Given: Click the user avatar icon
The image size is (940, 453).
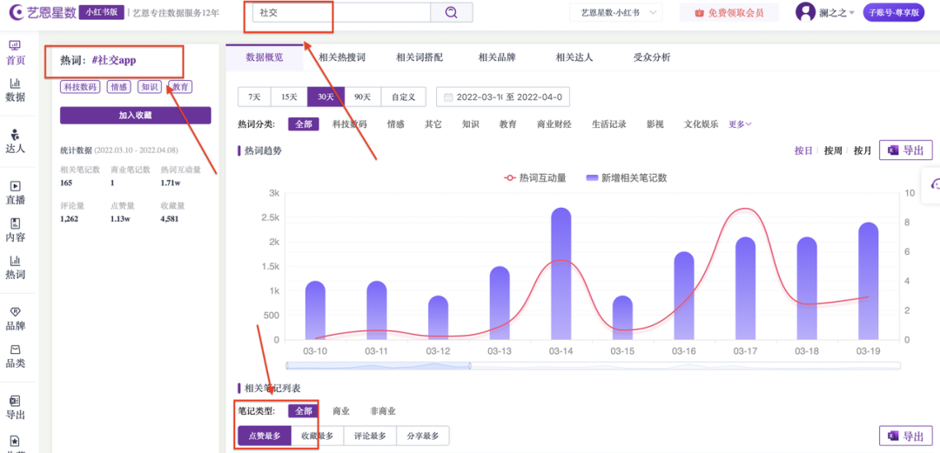Looking at the screenshot, I should [806, 12].
